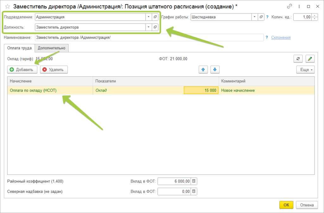Expand the Должность dropdown list
The image size is (324, 213).
[x=149, y=27]
